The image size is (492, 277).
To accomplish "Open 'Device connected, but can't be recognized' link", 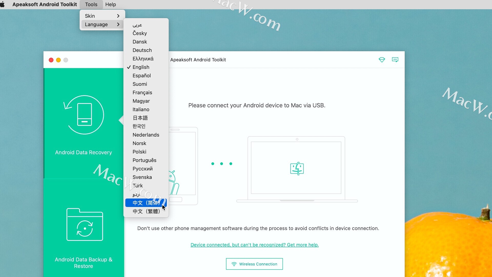I will 255,245.
